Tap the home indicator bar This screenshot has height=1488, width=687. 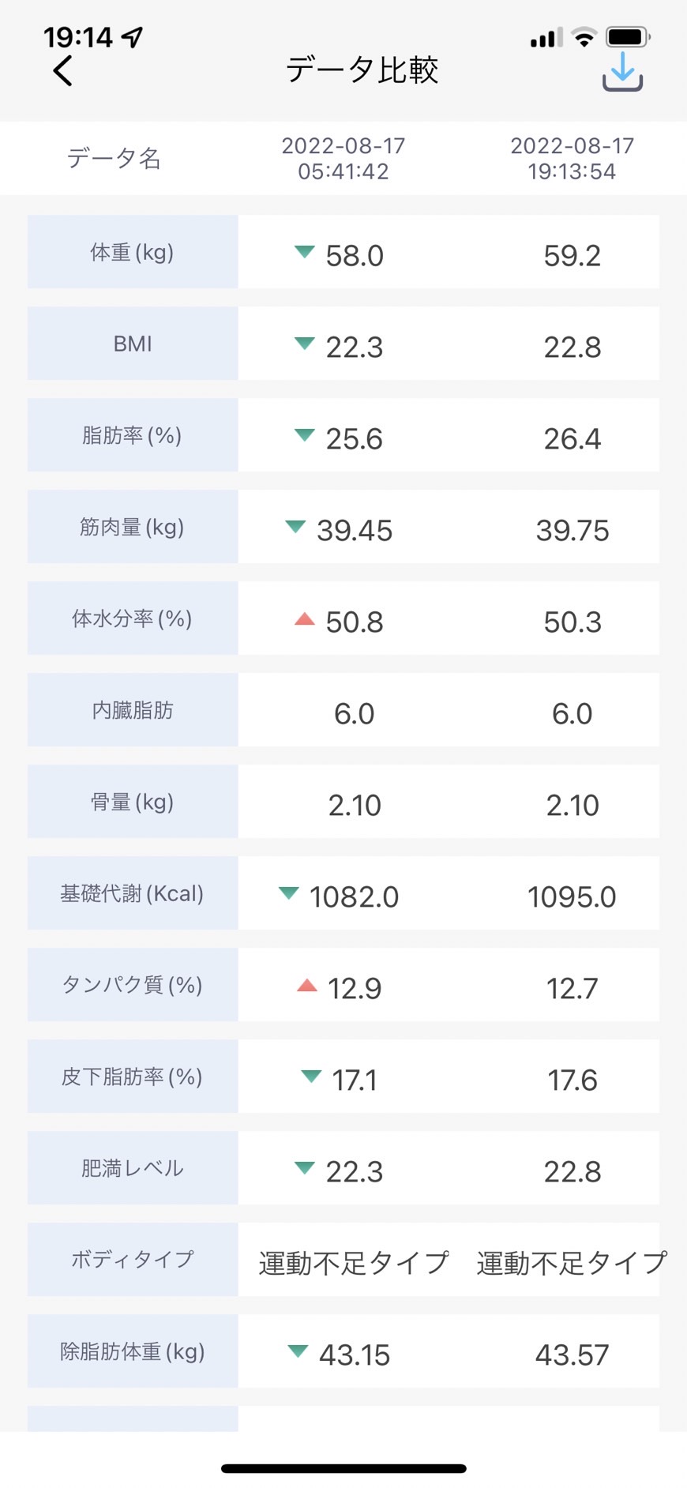click(343, 1468)
